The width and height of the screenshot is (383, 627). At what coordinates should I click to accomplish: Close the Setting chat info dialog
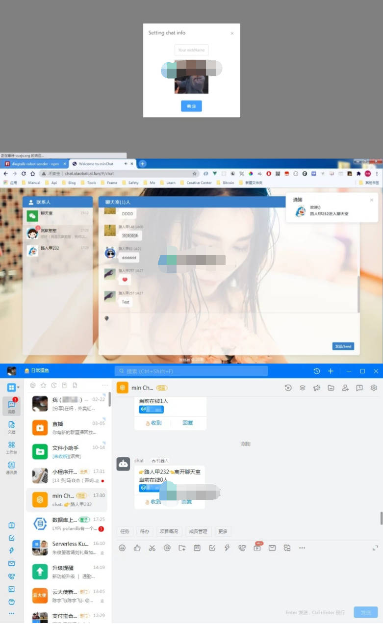232,33
